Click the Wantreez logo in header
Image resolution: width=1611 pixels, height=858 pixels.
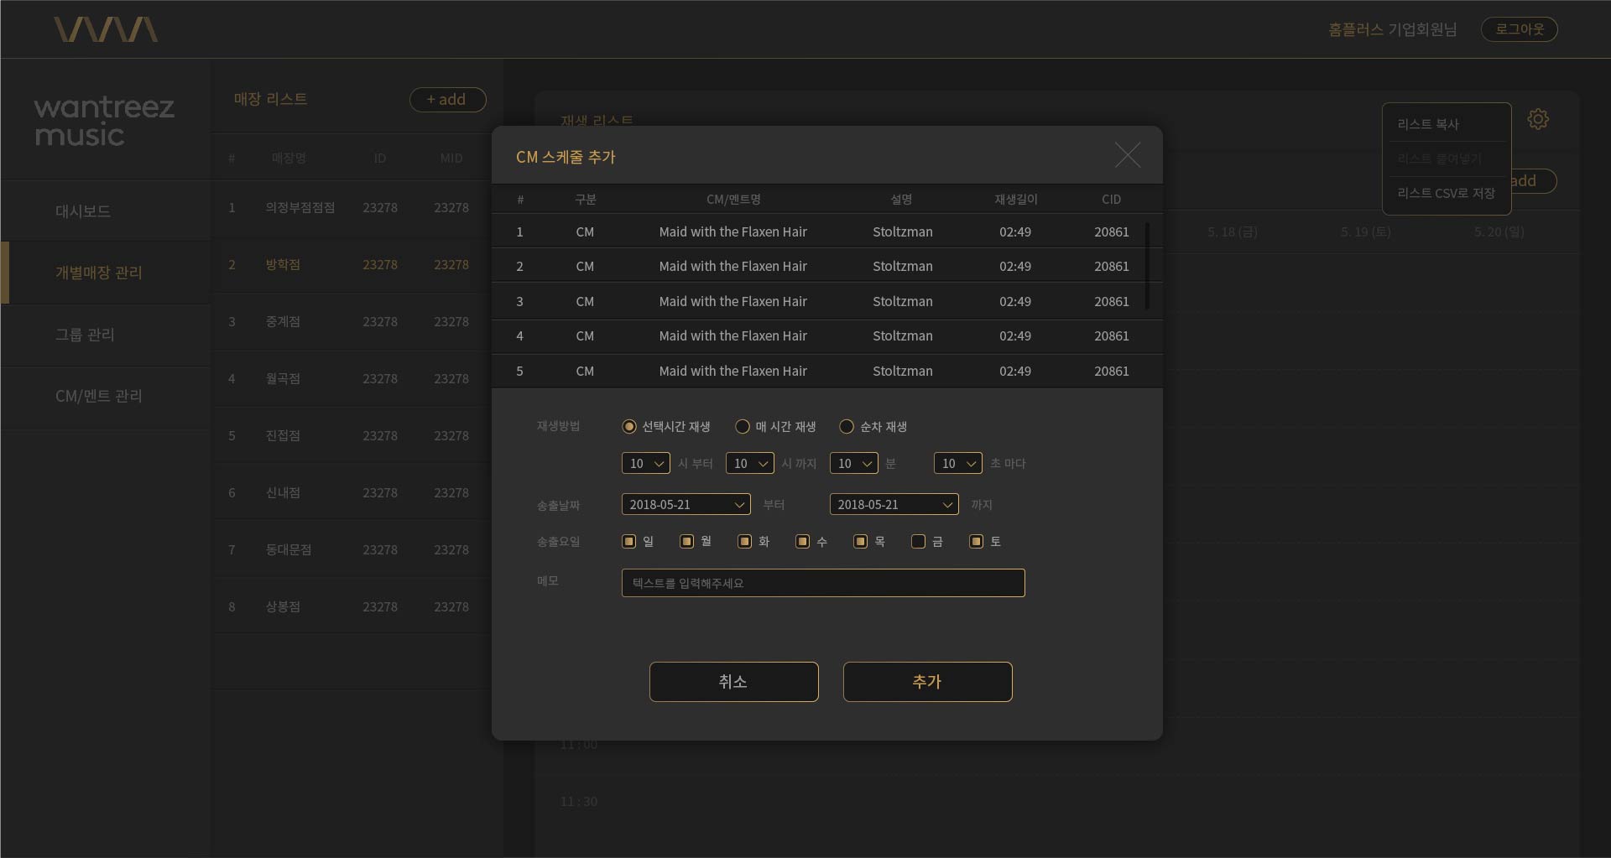click(106, 29)
